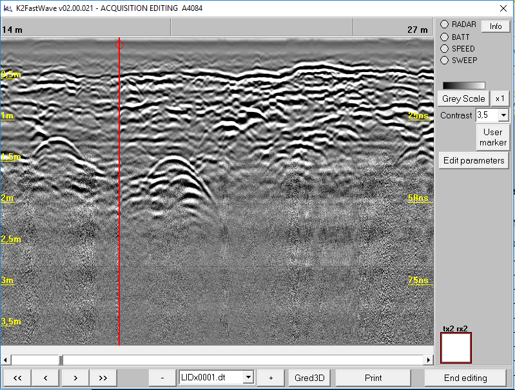Select the BATT radio option
Image resolution: width=515 pixels, height=390 pixels.
click(444, 37)
